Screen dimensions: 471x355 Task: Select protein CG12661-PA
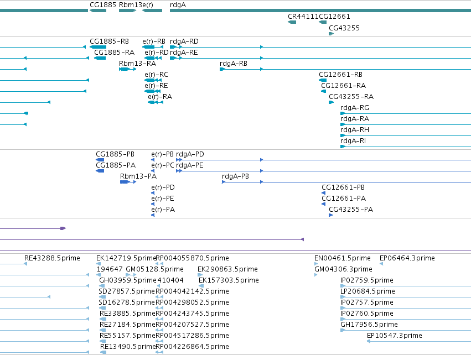pos(344,199)
